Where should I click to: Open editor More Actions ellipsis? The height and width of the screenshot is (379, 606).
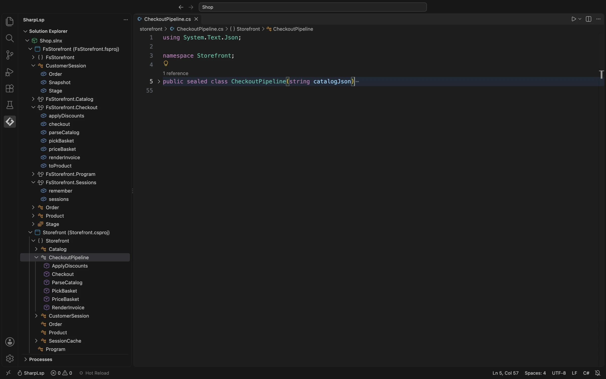coord(598,19)
